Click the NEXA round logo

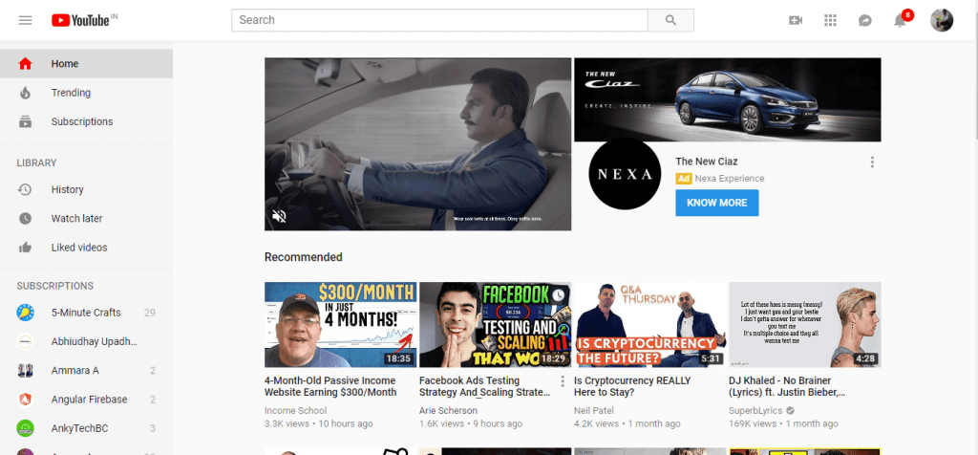(x=625, y=174)
